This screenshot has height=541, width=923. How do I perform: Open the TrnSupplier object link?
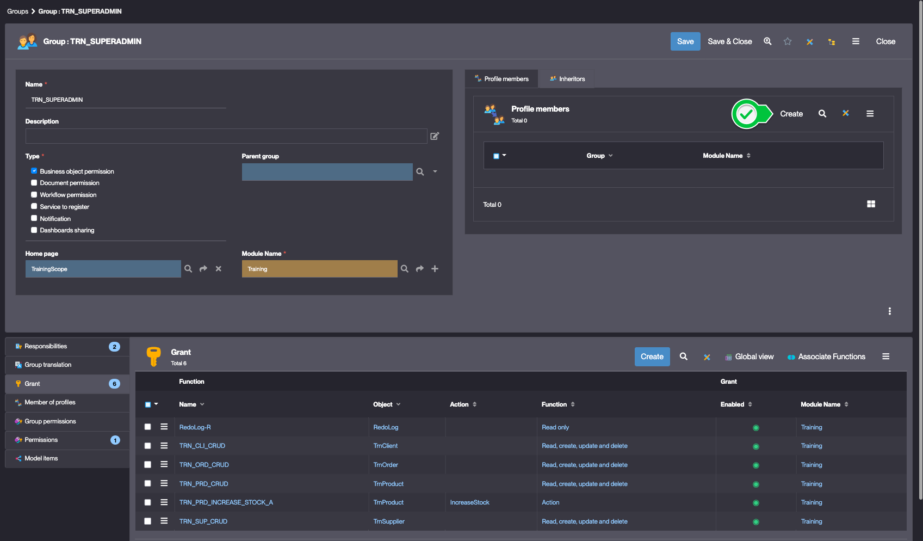click(x=389, y=521)
